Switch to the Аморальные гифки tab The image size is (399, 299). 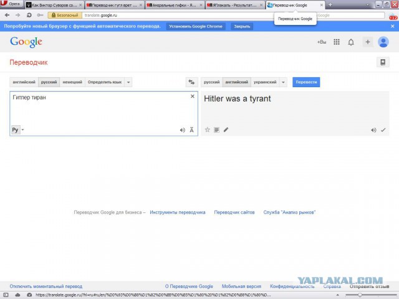tap(175, 5)
